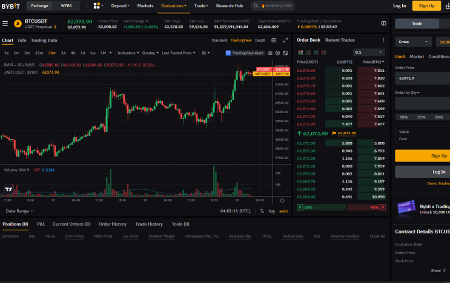Open the Derivatives dropdown menu
The height and width of the screenshot is (283, 450).
174,5
